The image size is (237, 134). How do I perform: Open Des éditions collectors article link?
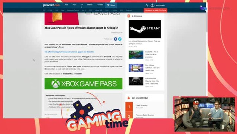tap(152, 68)
